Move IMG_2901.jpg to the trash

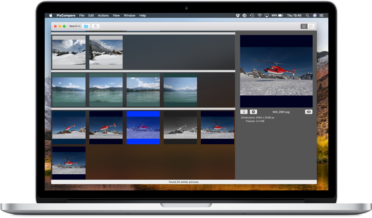coord(244,112)
